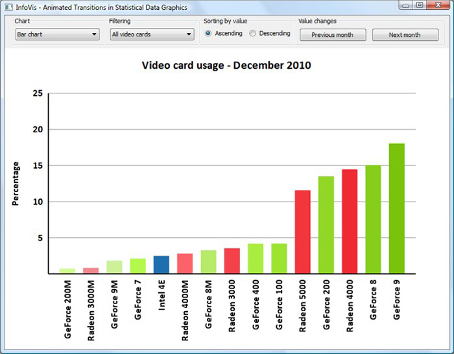This screenshot has width=454, height=354.
Task: Maximize the InfoVis window
Action: tap(419, 5)
